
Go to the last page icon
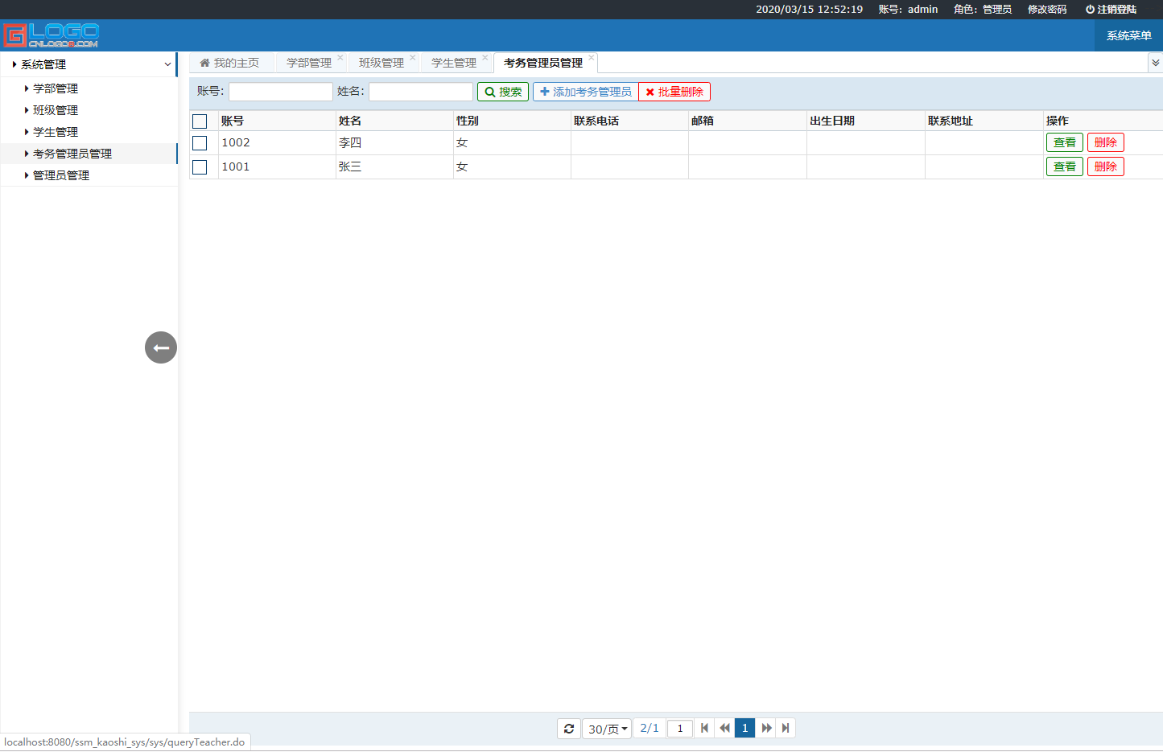coord(786,729)
